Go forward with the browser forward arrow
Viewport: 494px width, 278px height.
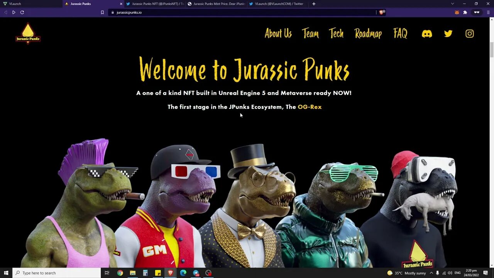click(14, 12)
